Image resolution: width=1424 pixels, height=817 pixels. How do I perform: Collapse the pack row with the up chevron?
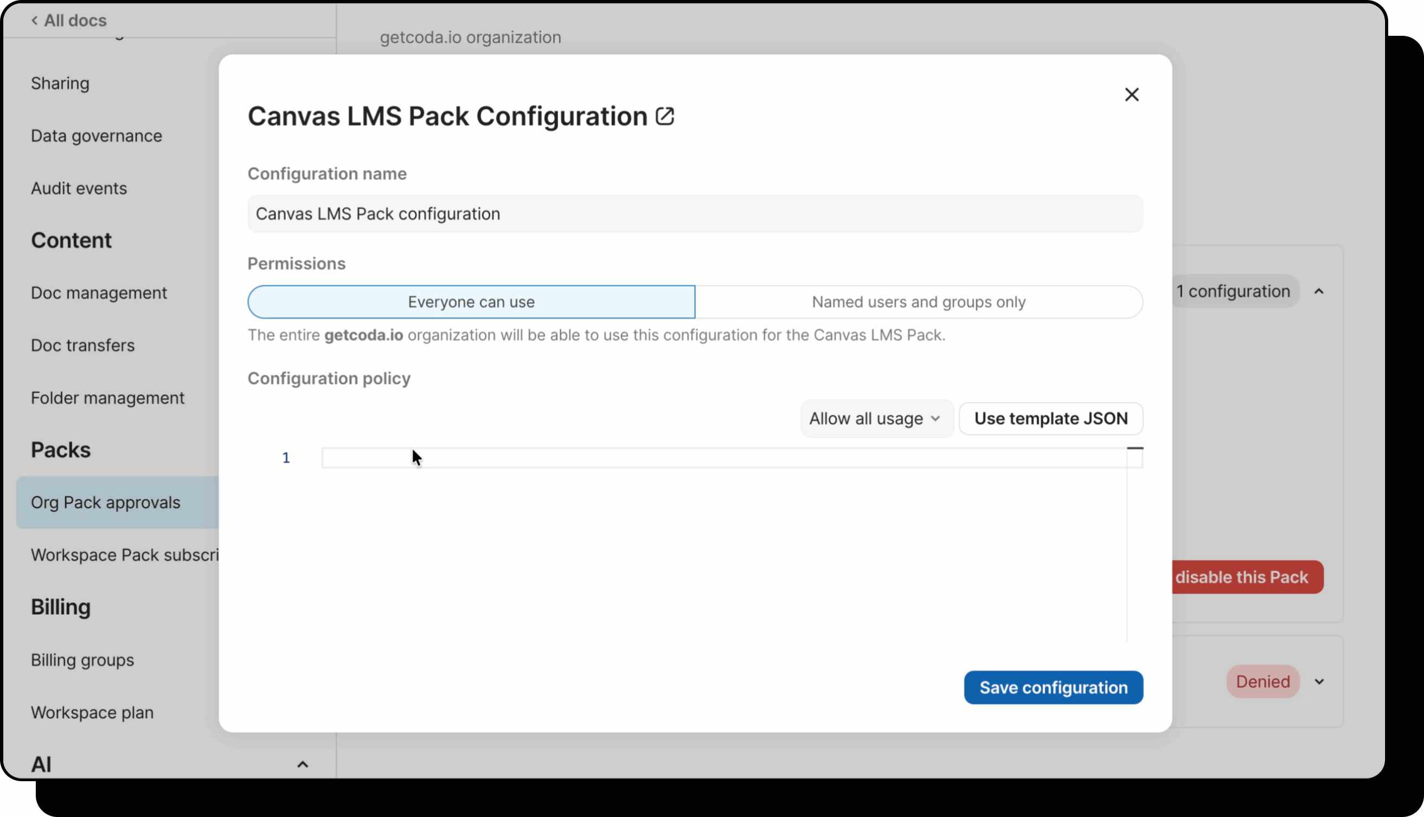pos(1319,291)
